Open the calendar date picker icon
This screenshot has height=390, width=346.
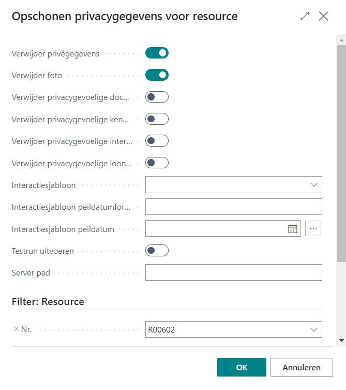(x=293, y=228)
